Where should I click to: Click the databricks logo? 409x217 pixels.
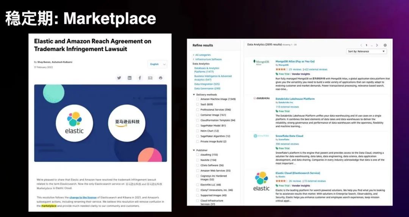pos(261,98)
